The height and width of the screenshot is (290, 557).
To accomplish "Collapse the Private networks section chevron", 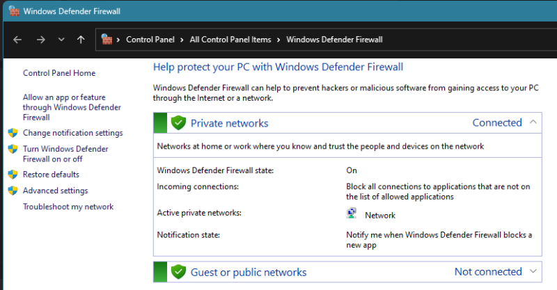I will (x=533, y=122).
